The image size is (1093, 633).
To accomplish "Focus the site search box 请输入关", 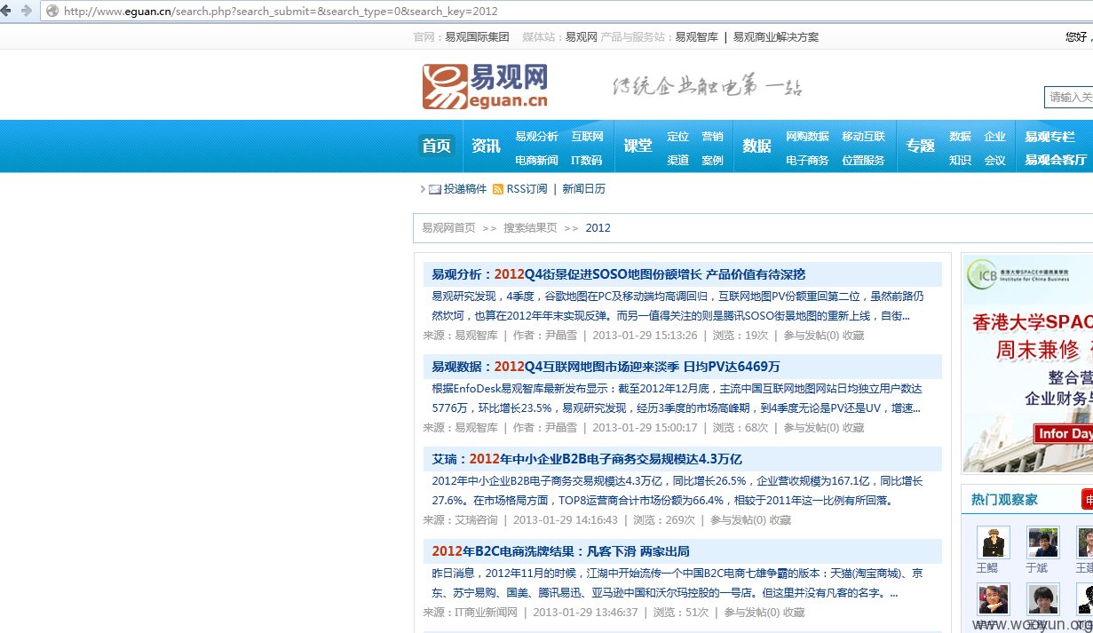I will click(x=1069, y=97).
